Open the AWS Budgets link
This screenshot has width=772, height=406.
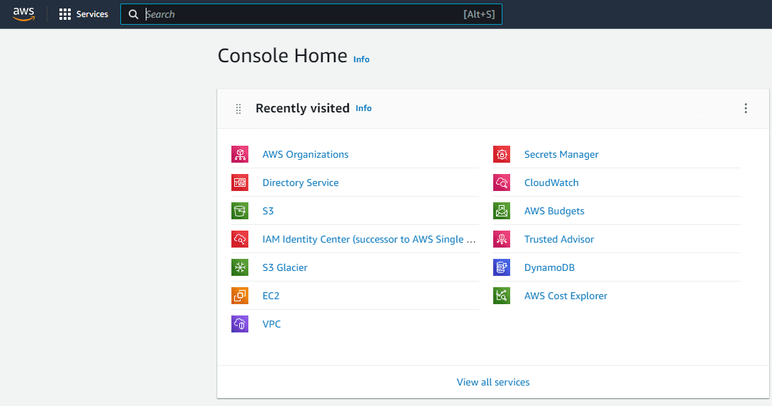(554, 211)
